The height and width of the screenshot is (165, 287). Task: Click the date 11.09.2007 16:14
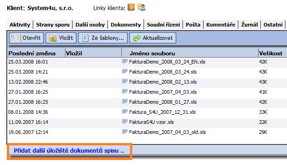28,122
